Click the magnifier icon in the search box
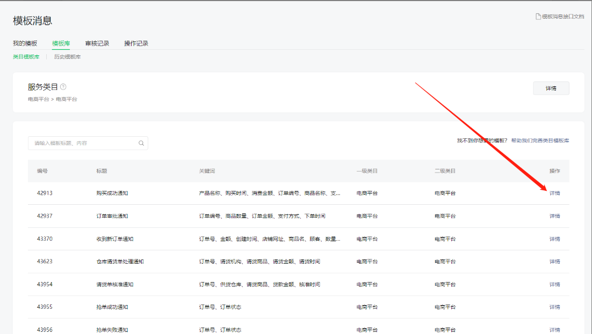Viewport: 592px width, 334px height. tap(141, 143)
